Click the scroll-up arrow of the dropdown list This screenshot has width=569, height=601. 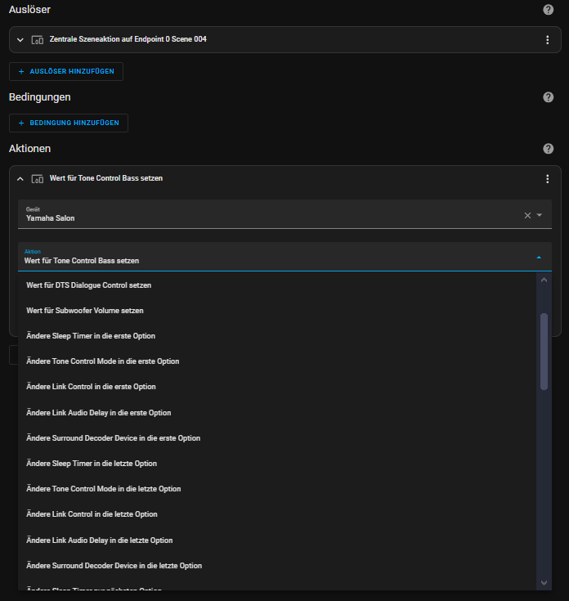pos(544,280)
